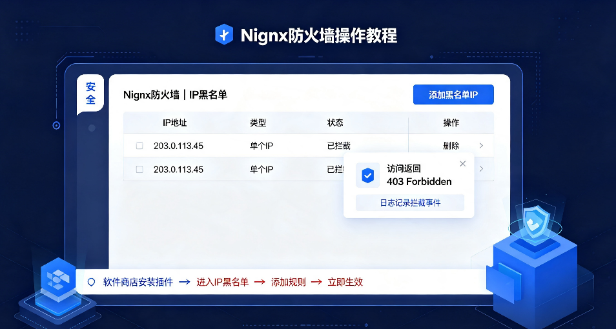Click the 单个IP cell in the first row

pyautogui.click(x=262, y=146)
